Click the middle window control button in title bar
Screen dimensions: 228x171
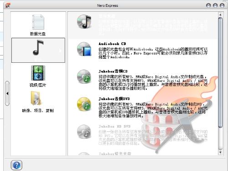215,5
